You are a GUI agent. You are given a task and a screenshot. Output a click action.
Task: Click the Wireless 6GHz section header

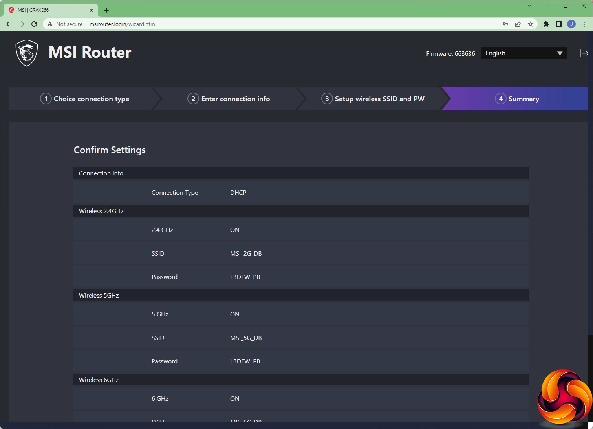(301, 380)
